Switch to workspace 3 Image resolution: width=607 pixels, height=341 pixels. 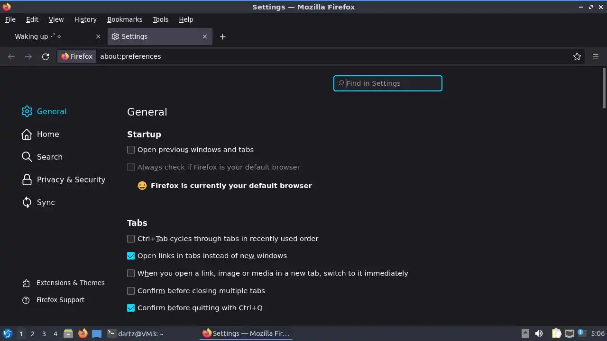click(44, 334)
